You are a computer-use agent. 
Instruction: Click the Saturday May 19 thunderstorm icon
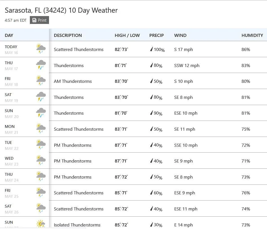tap(41, 97)
